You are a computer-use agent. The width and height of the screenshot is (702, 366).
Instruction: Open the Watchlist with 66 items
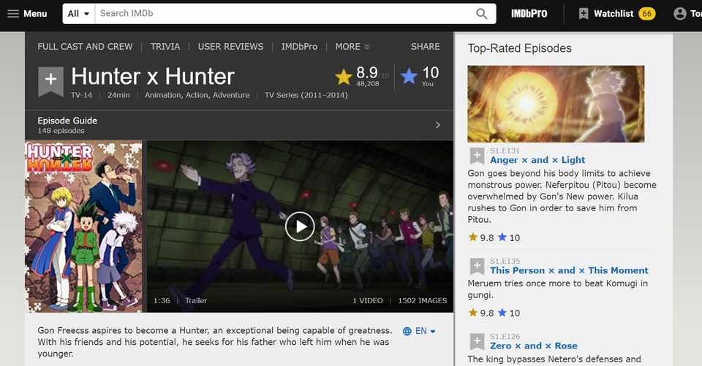pyautogui.click(x=617, y=14)
